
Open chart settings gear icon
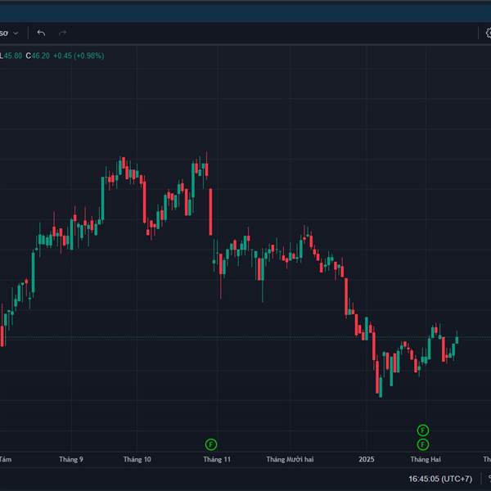[x=488, y=33]
